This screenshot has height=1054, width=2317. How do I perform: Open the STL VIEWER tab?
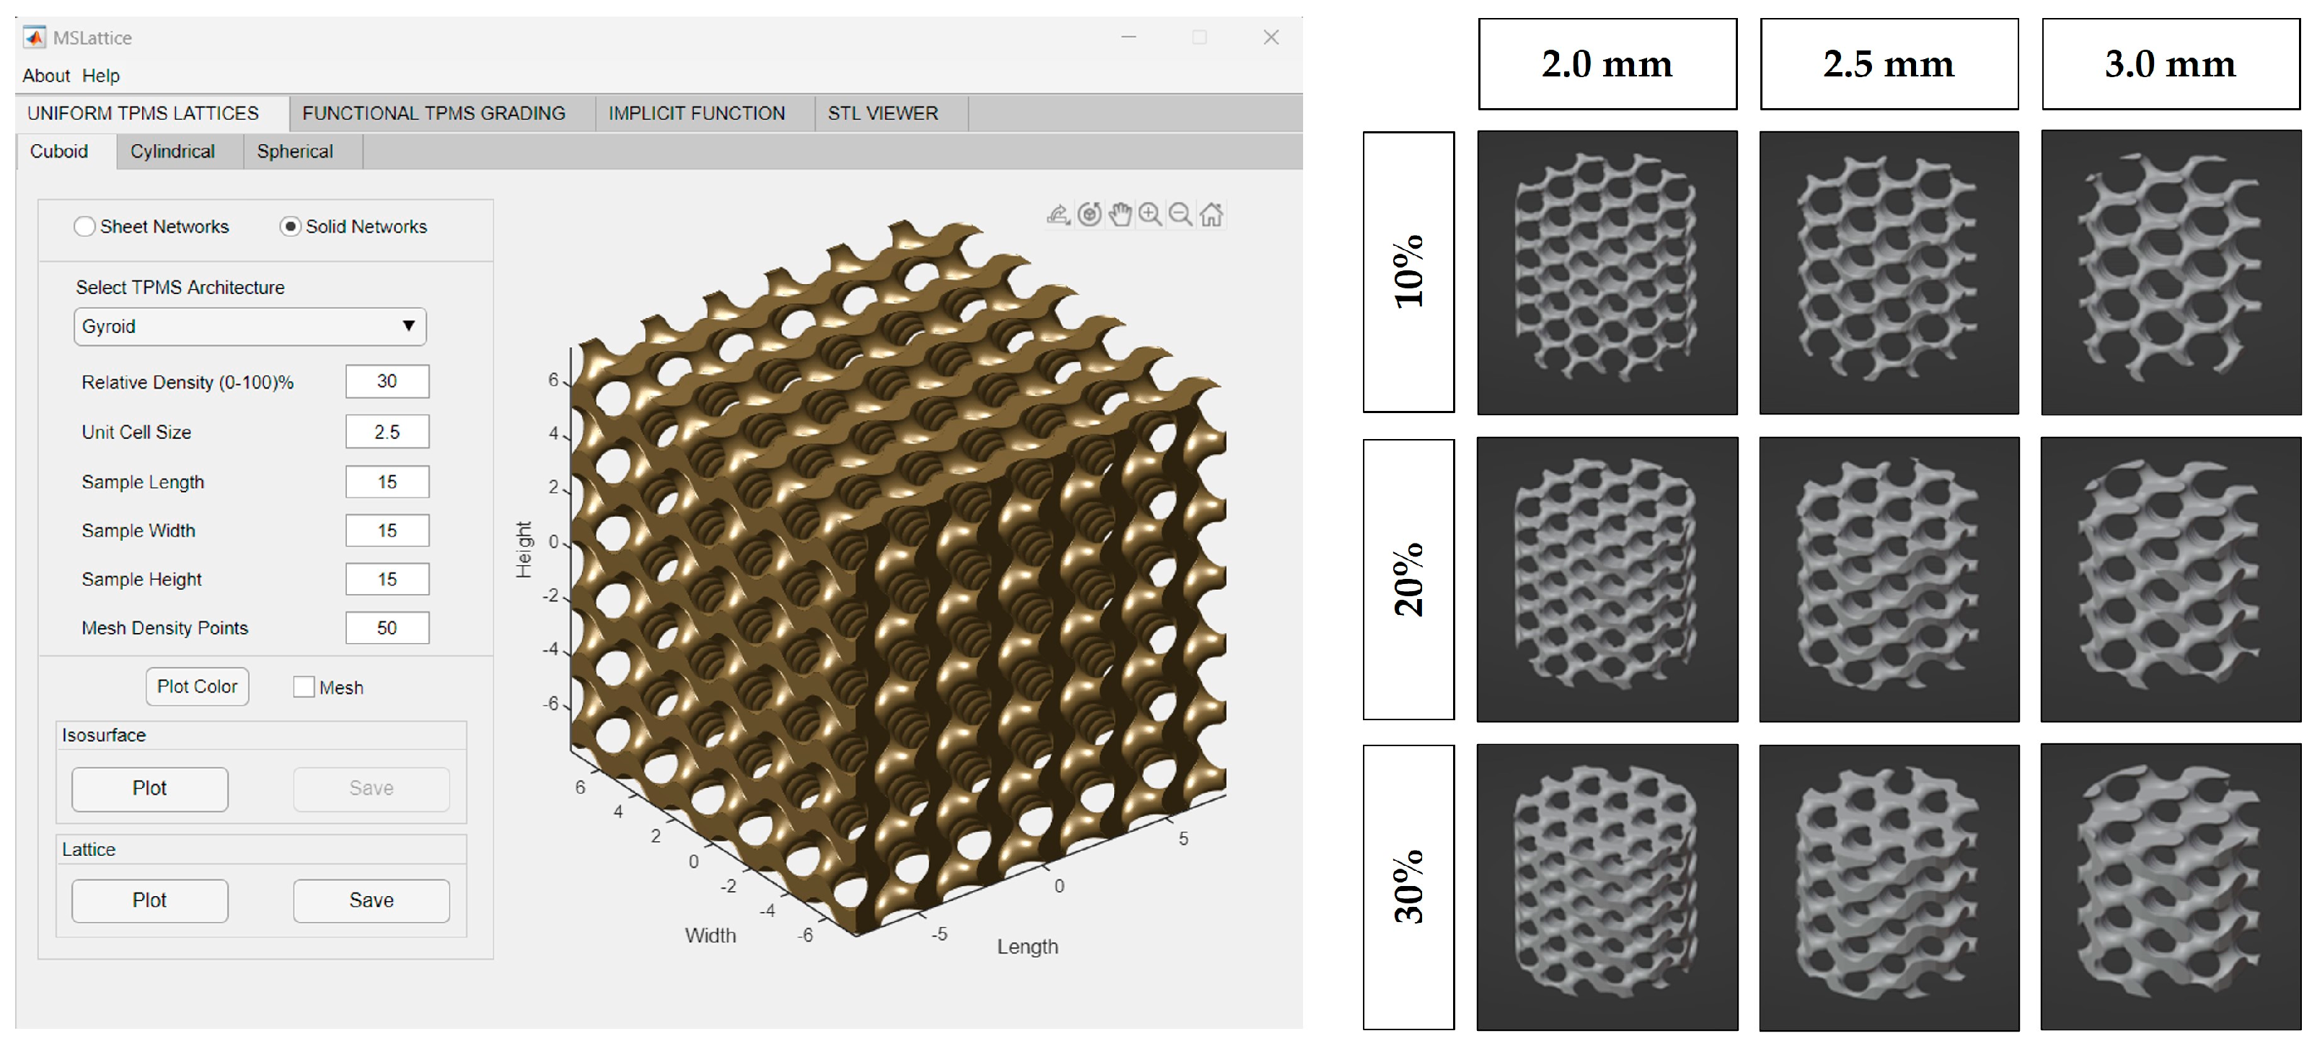[883, 113]
